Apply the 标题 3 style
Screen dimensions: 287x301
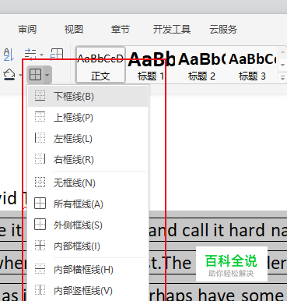coord(252,65)
